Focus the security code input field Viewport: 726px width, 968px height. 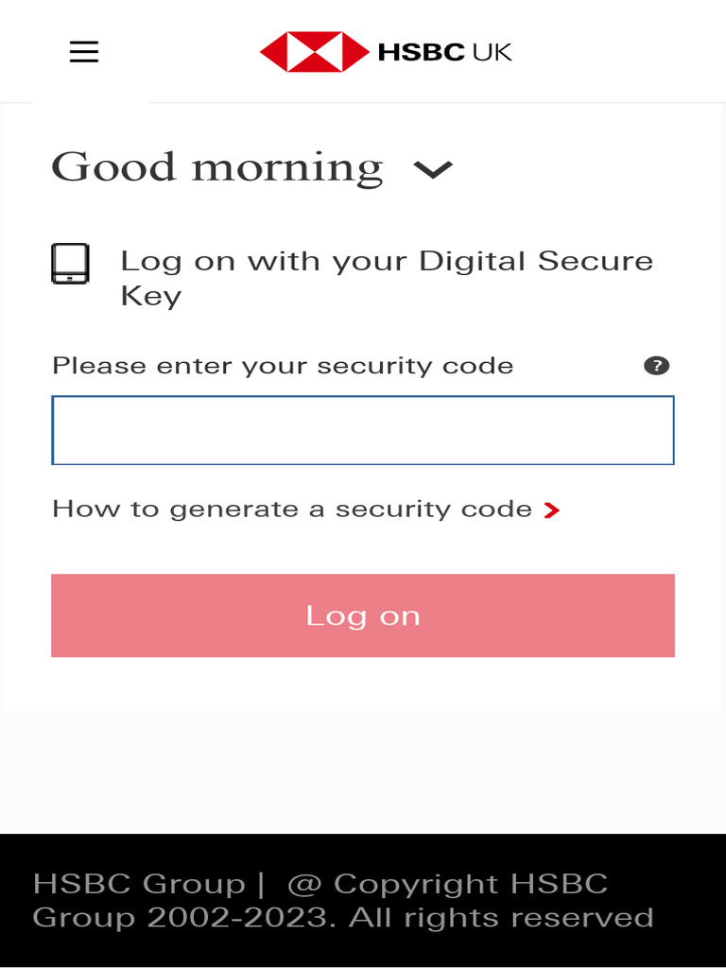[363, 430]
